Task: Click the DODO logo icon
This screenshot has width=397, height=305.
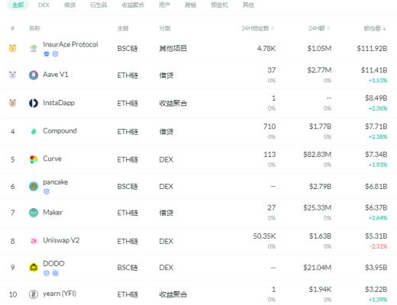Action: (34, 267)
